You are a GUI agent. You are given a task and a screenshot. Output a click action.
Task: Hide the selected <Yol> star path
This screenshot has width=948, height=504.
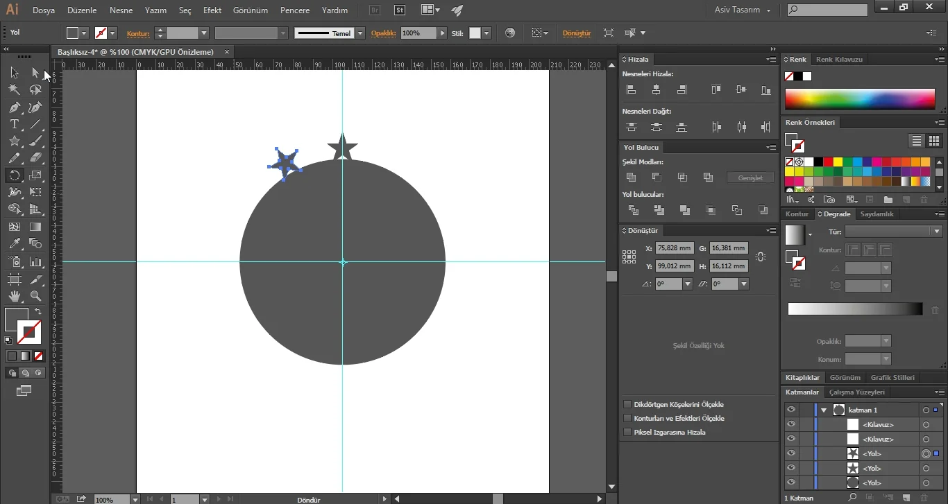(790, 453)
